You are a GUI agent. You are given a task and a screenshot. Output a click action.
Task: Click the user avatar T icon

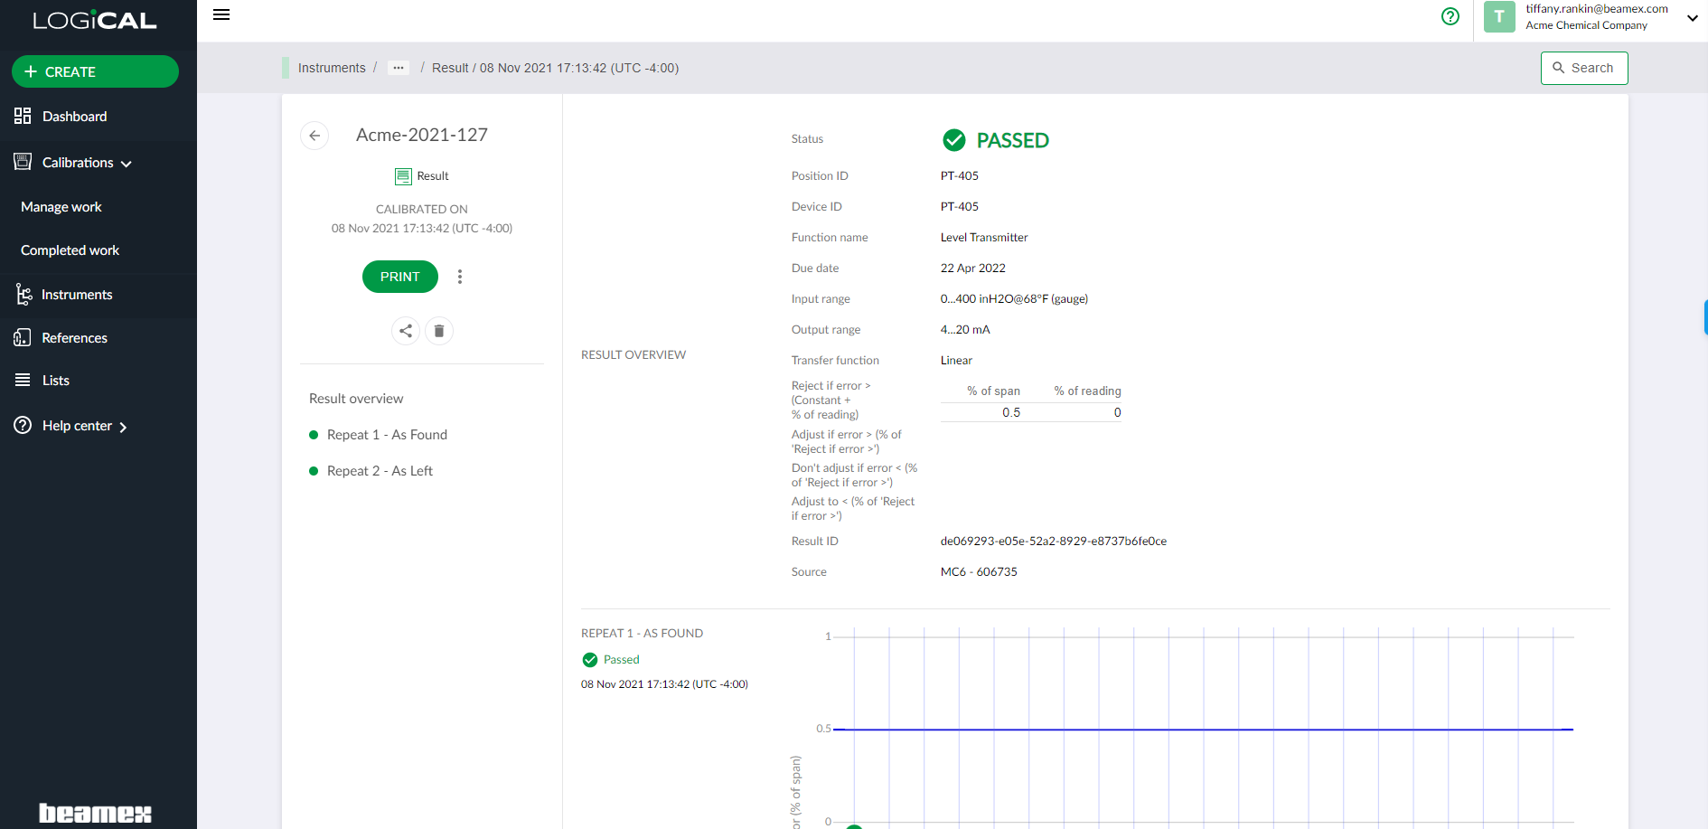[1499, 16]
